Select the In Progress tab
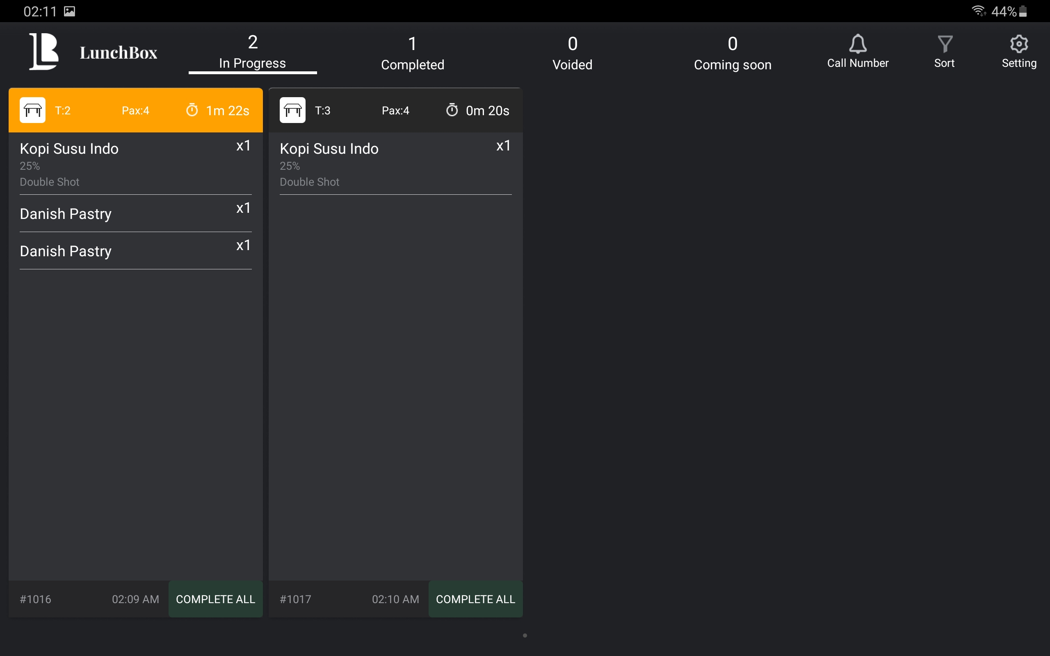1050x656 pixels. (x=253, y=52)
